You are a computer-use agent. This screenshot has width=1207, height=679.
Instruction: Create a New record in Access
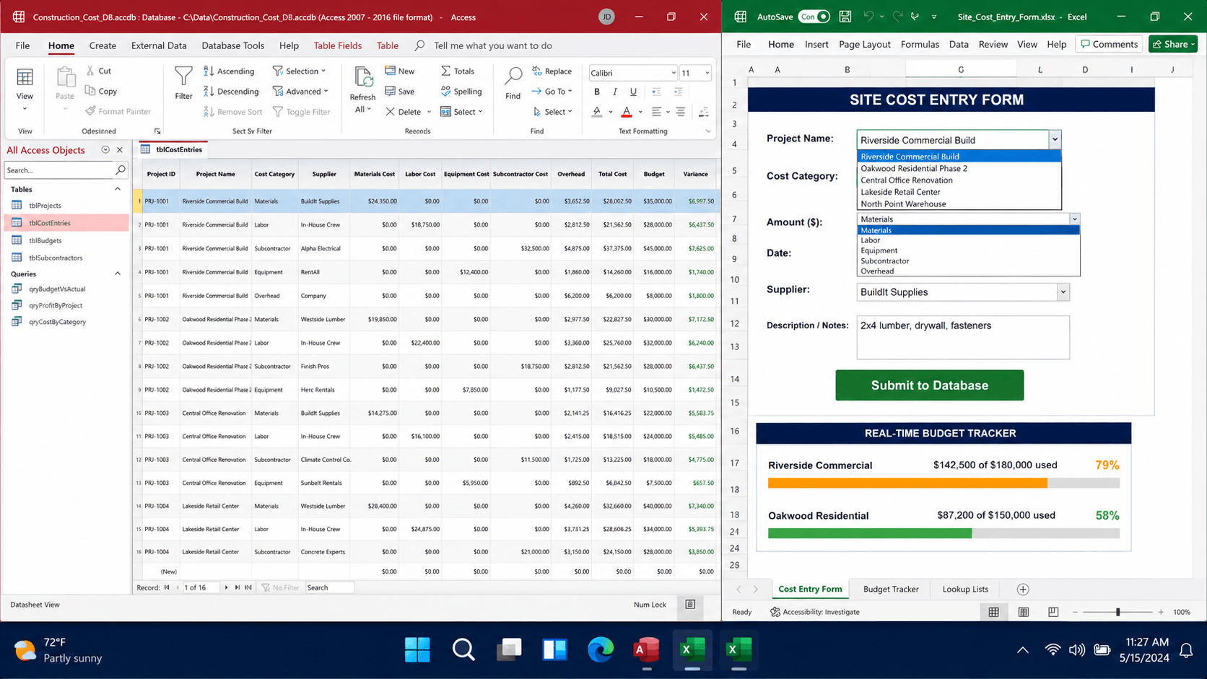pyautogui.click(x=400, y=71)
